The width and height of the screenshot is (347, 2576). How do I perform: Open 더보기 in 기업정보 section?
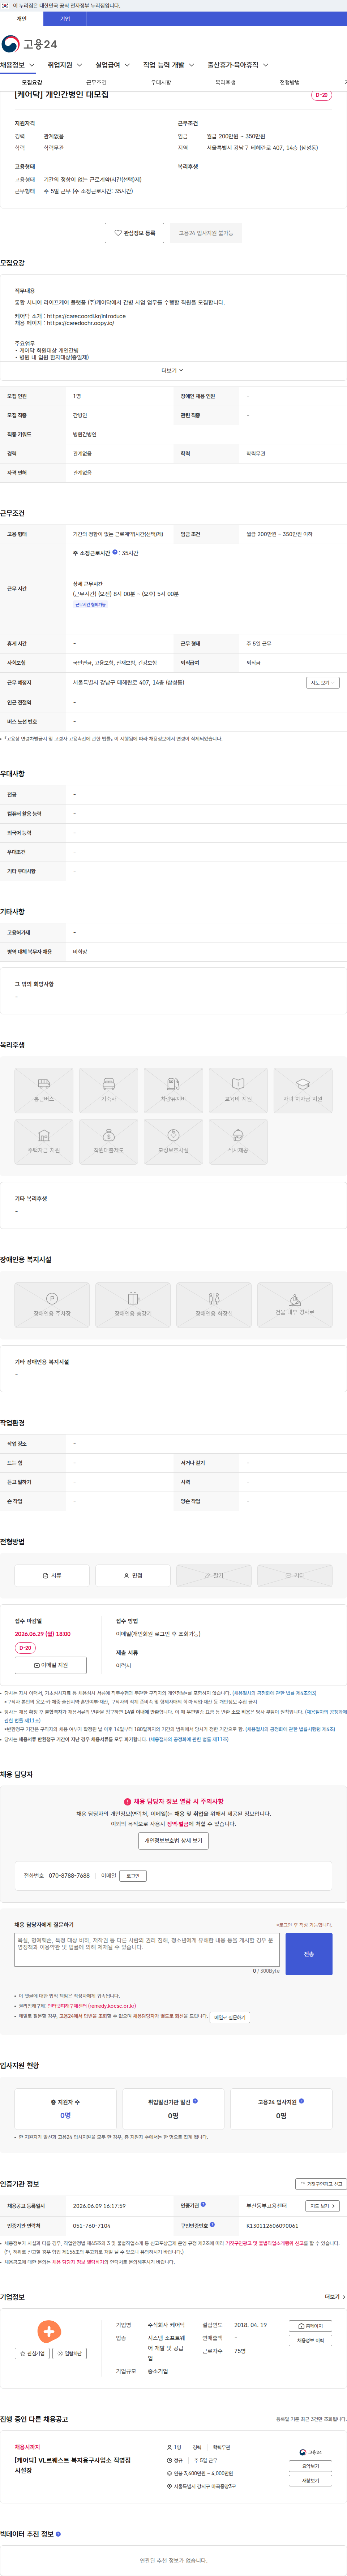pos(335,2297)
